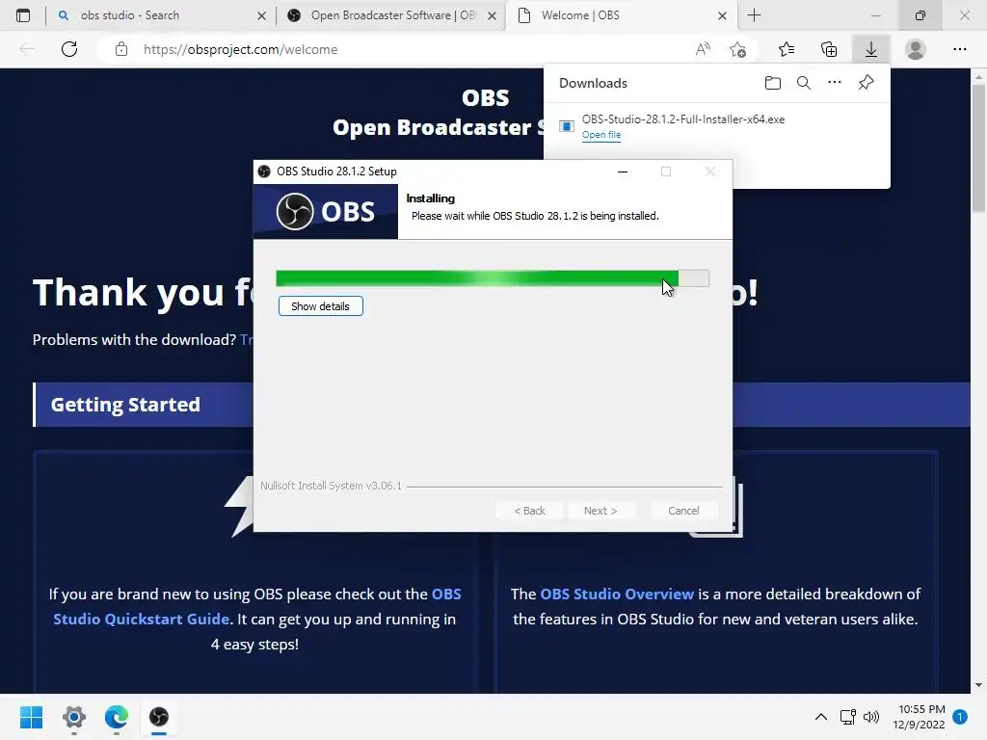The height and width of the screenshot is (740, 987).
Task: Open Collections icon in Edge toolbar
Action: coord(829,49)
